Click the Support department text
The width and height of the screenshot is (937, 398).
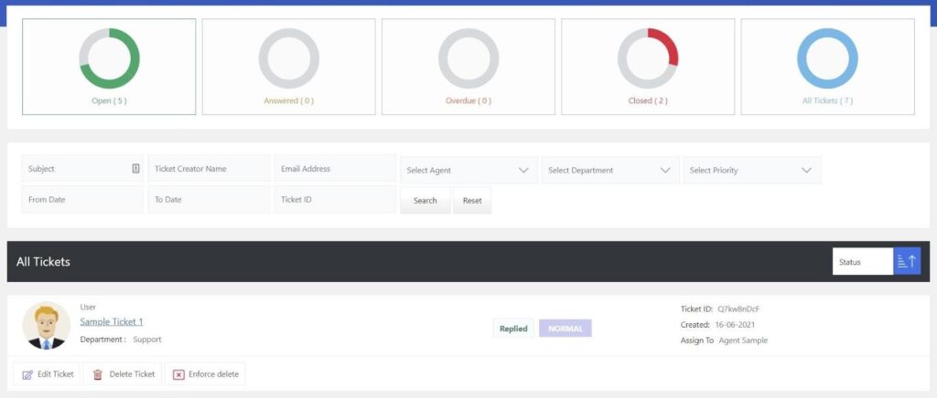(x=147, y=340)
